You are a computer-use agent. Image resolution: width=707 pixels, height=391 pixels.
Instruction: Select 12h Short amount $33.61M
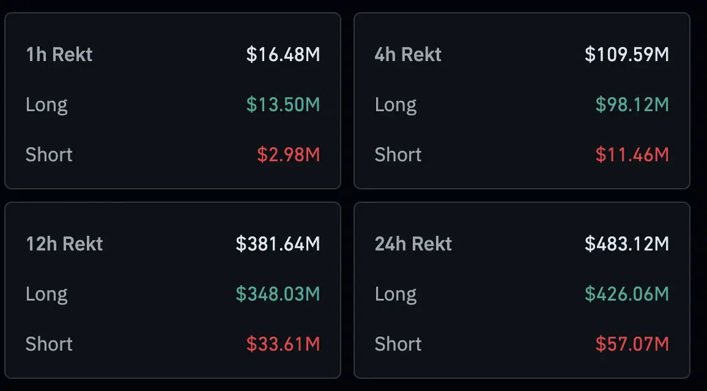pyautogui.click(x=283, y=344)
